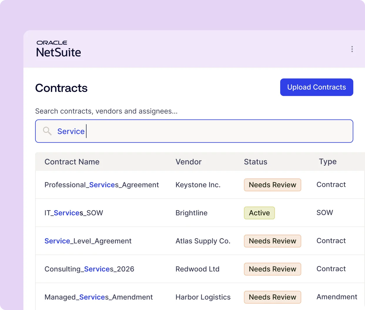
Task: Click SOW type in Brightline row
Action: click(x=325, y=213)
